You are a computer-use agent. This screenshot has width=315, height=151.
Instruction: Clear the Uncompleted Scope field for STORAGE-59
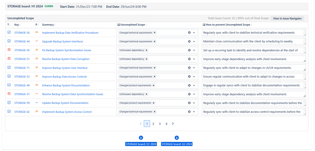[189, 103]
